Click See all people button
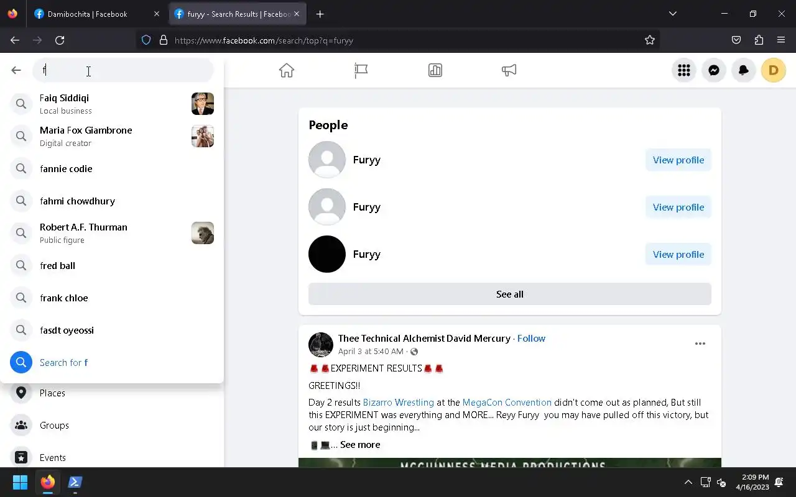Viewport: 796px width, 497px height. [510, 294]
